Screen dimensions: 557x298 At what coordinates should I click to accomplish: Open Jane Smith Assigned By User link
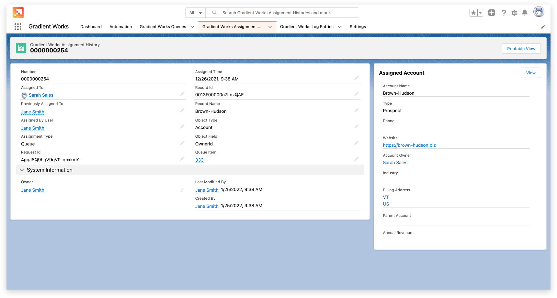[x=33, y=128]
